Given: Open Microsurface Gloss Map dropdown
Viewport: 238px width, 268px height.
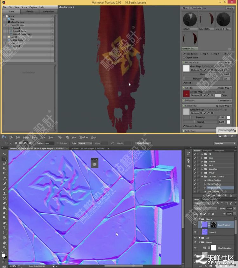Looking at the screenshot, I should point(225,63).
